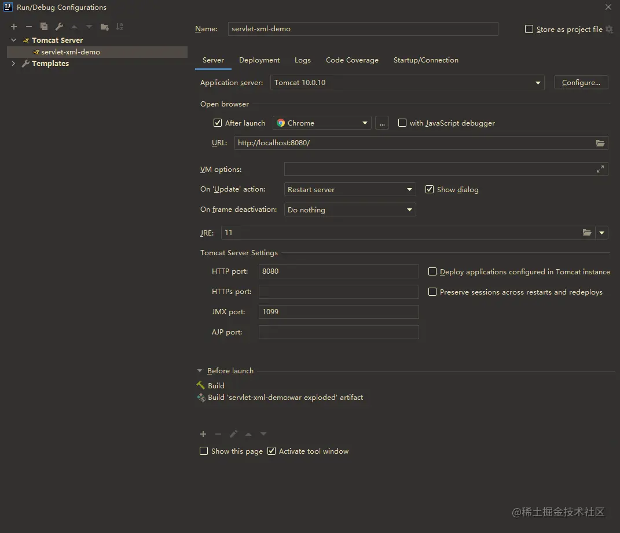Sort configurations alphabetically
The image size is (620, 533).
[x=119, y=27]
